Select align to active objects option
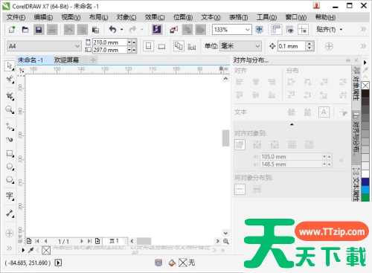Image resolution: width=372 pixels, height=273 pixels. tap(240, 144)
